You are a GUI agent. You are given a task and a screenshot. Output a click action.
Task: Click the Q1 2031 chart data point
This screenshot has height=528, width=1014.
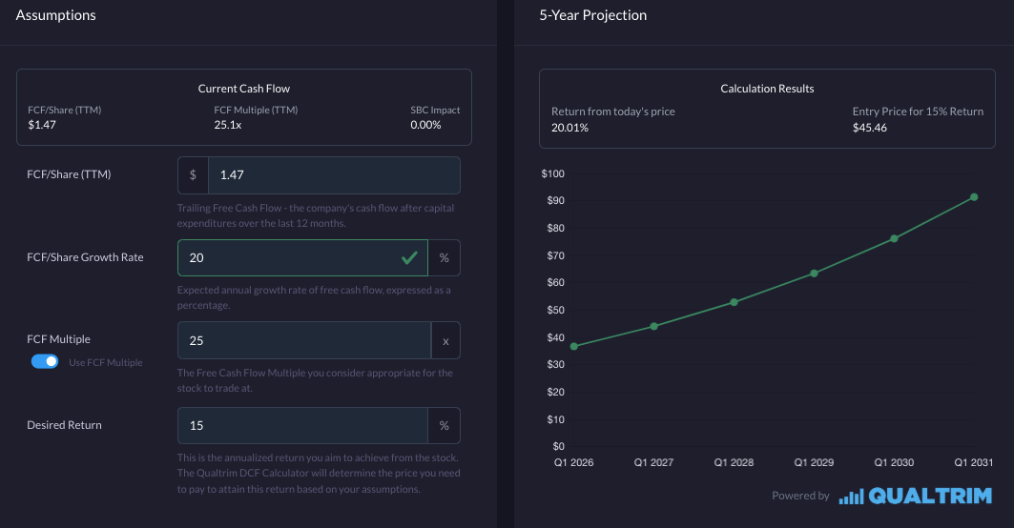tap(974, 197)
